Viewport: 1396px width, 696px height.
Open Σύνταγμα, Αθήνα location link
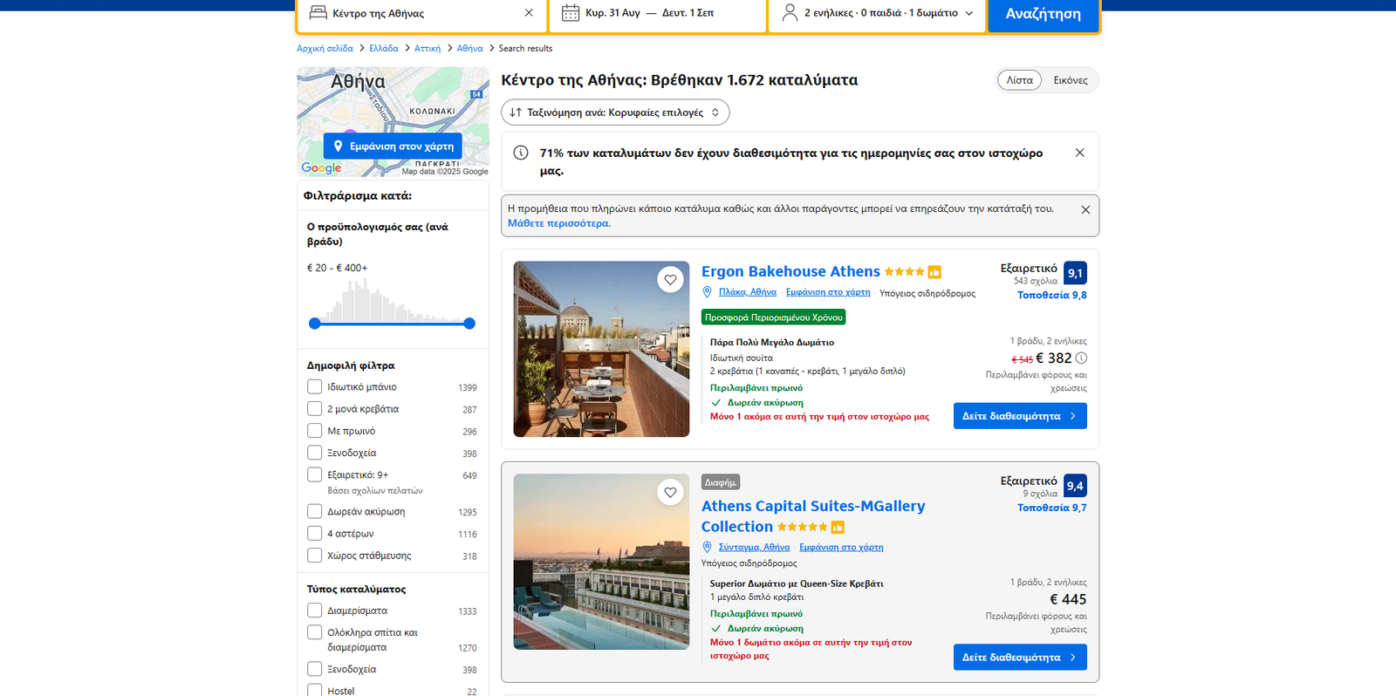[754, 548]
